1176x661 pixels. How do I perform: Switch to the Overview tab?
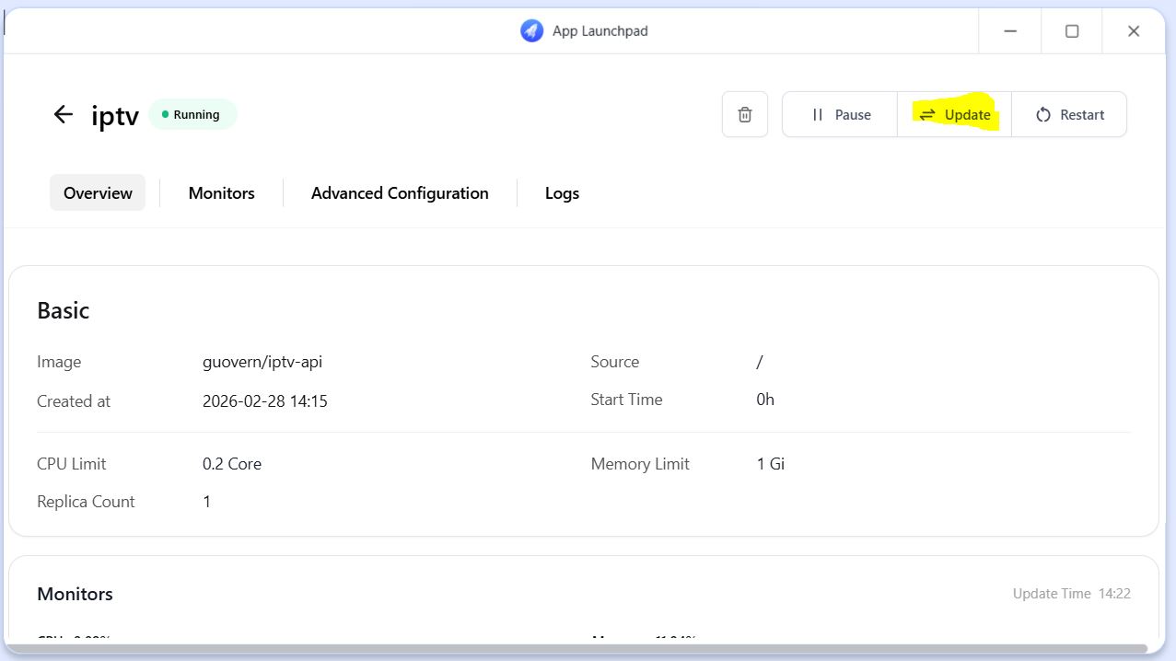[x=98, y=193]
